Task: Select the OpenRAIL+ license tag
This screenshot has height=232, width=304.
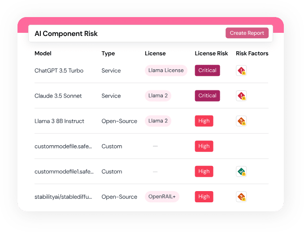Action: pos(162,196)
